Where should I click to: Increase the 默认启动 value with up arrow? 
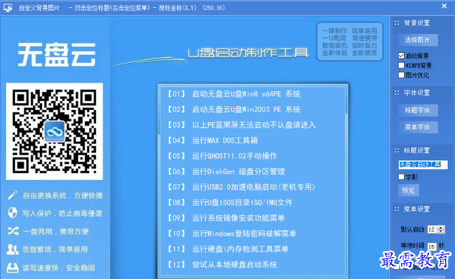[441, 227]
